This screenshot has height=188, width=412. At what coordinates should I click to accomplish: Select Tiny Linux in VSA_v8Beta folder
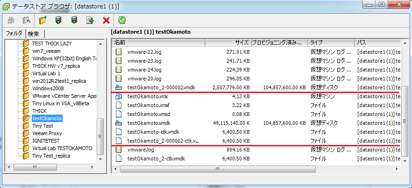pos(60,103)
